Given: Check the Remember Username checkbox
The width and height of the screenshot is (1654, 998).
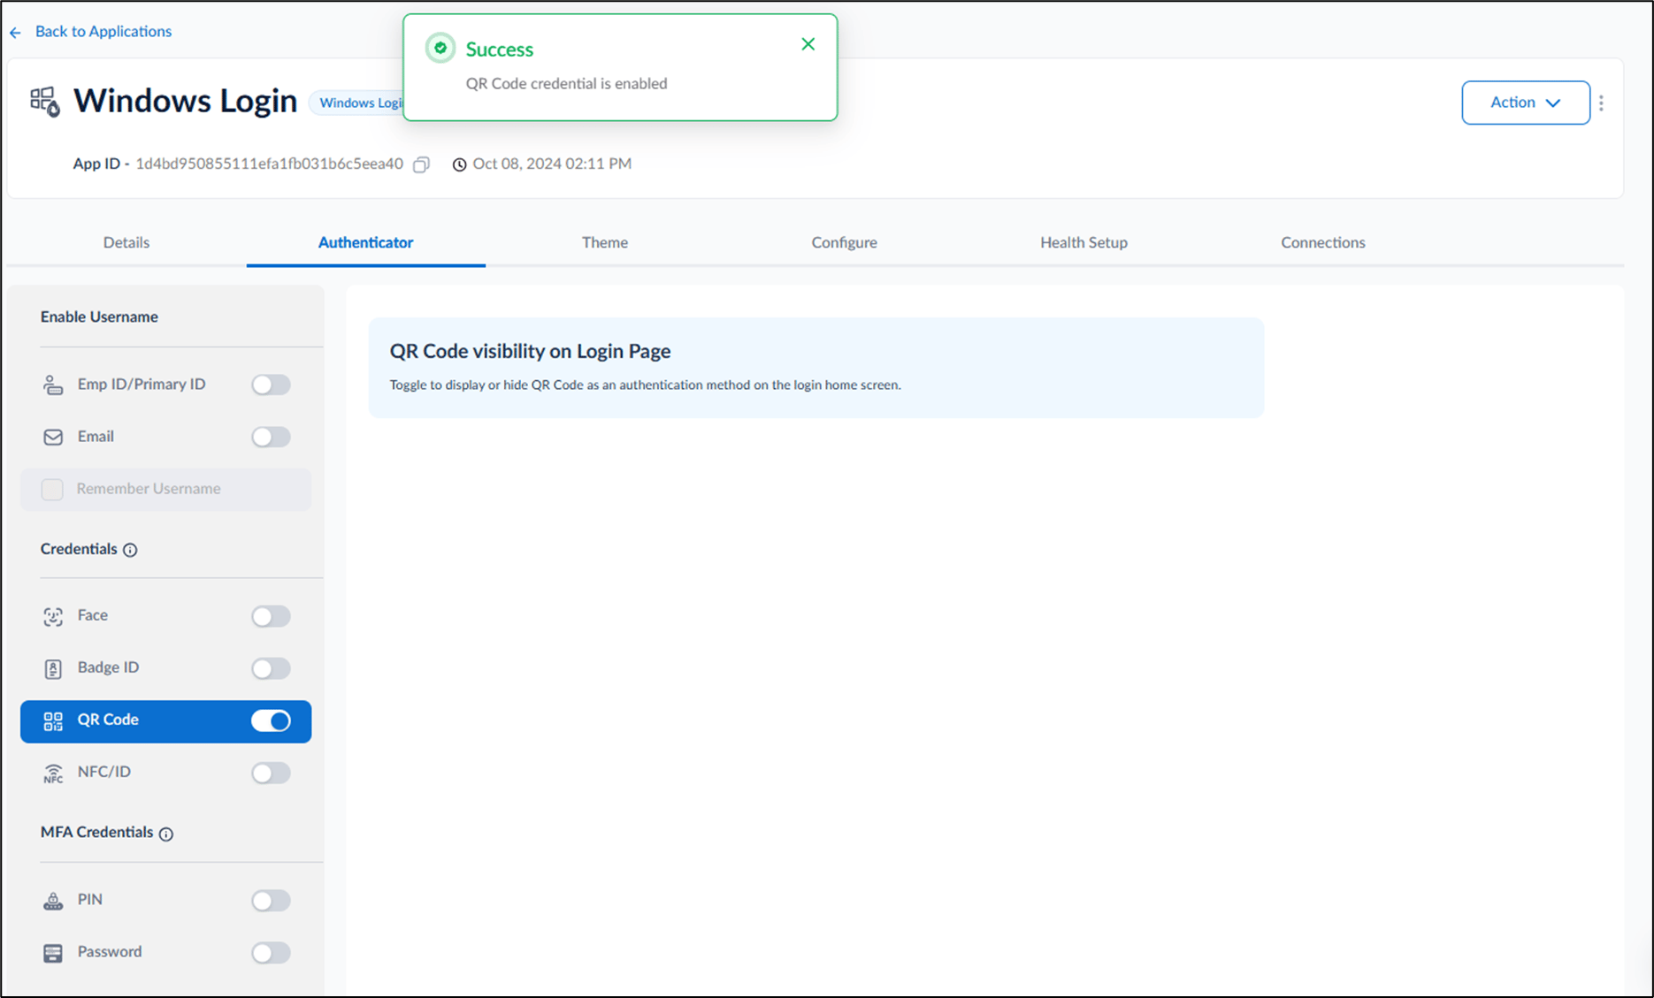Looking at the screenshot, I should [52, 489].
